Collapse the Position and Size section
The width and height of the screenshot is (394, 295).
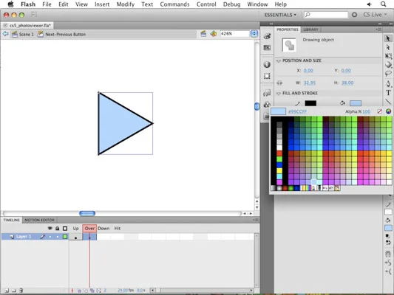279,60
